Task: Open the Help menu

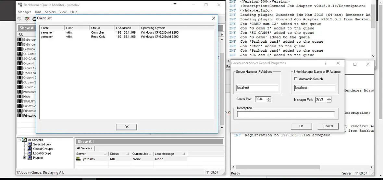Action: coord(74,12)
